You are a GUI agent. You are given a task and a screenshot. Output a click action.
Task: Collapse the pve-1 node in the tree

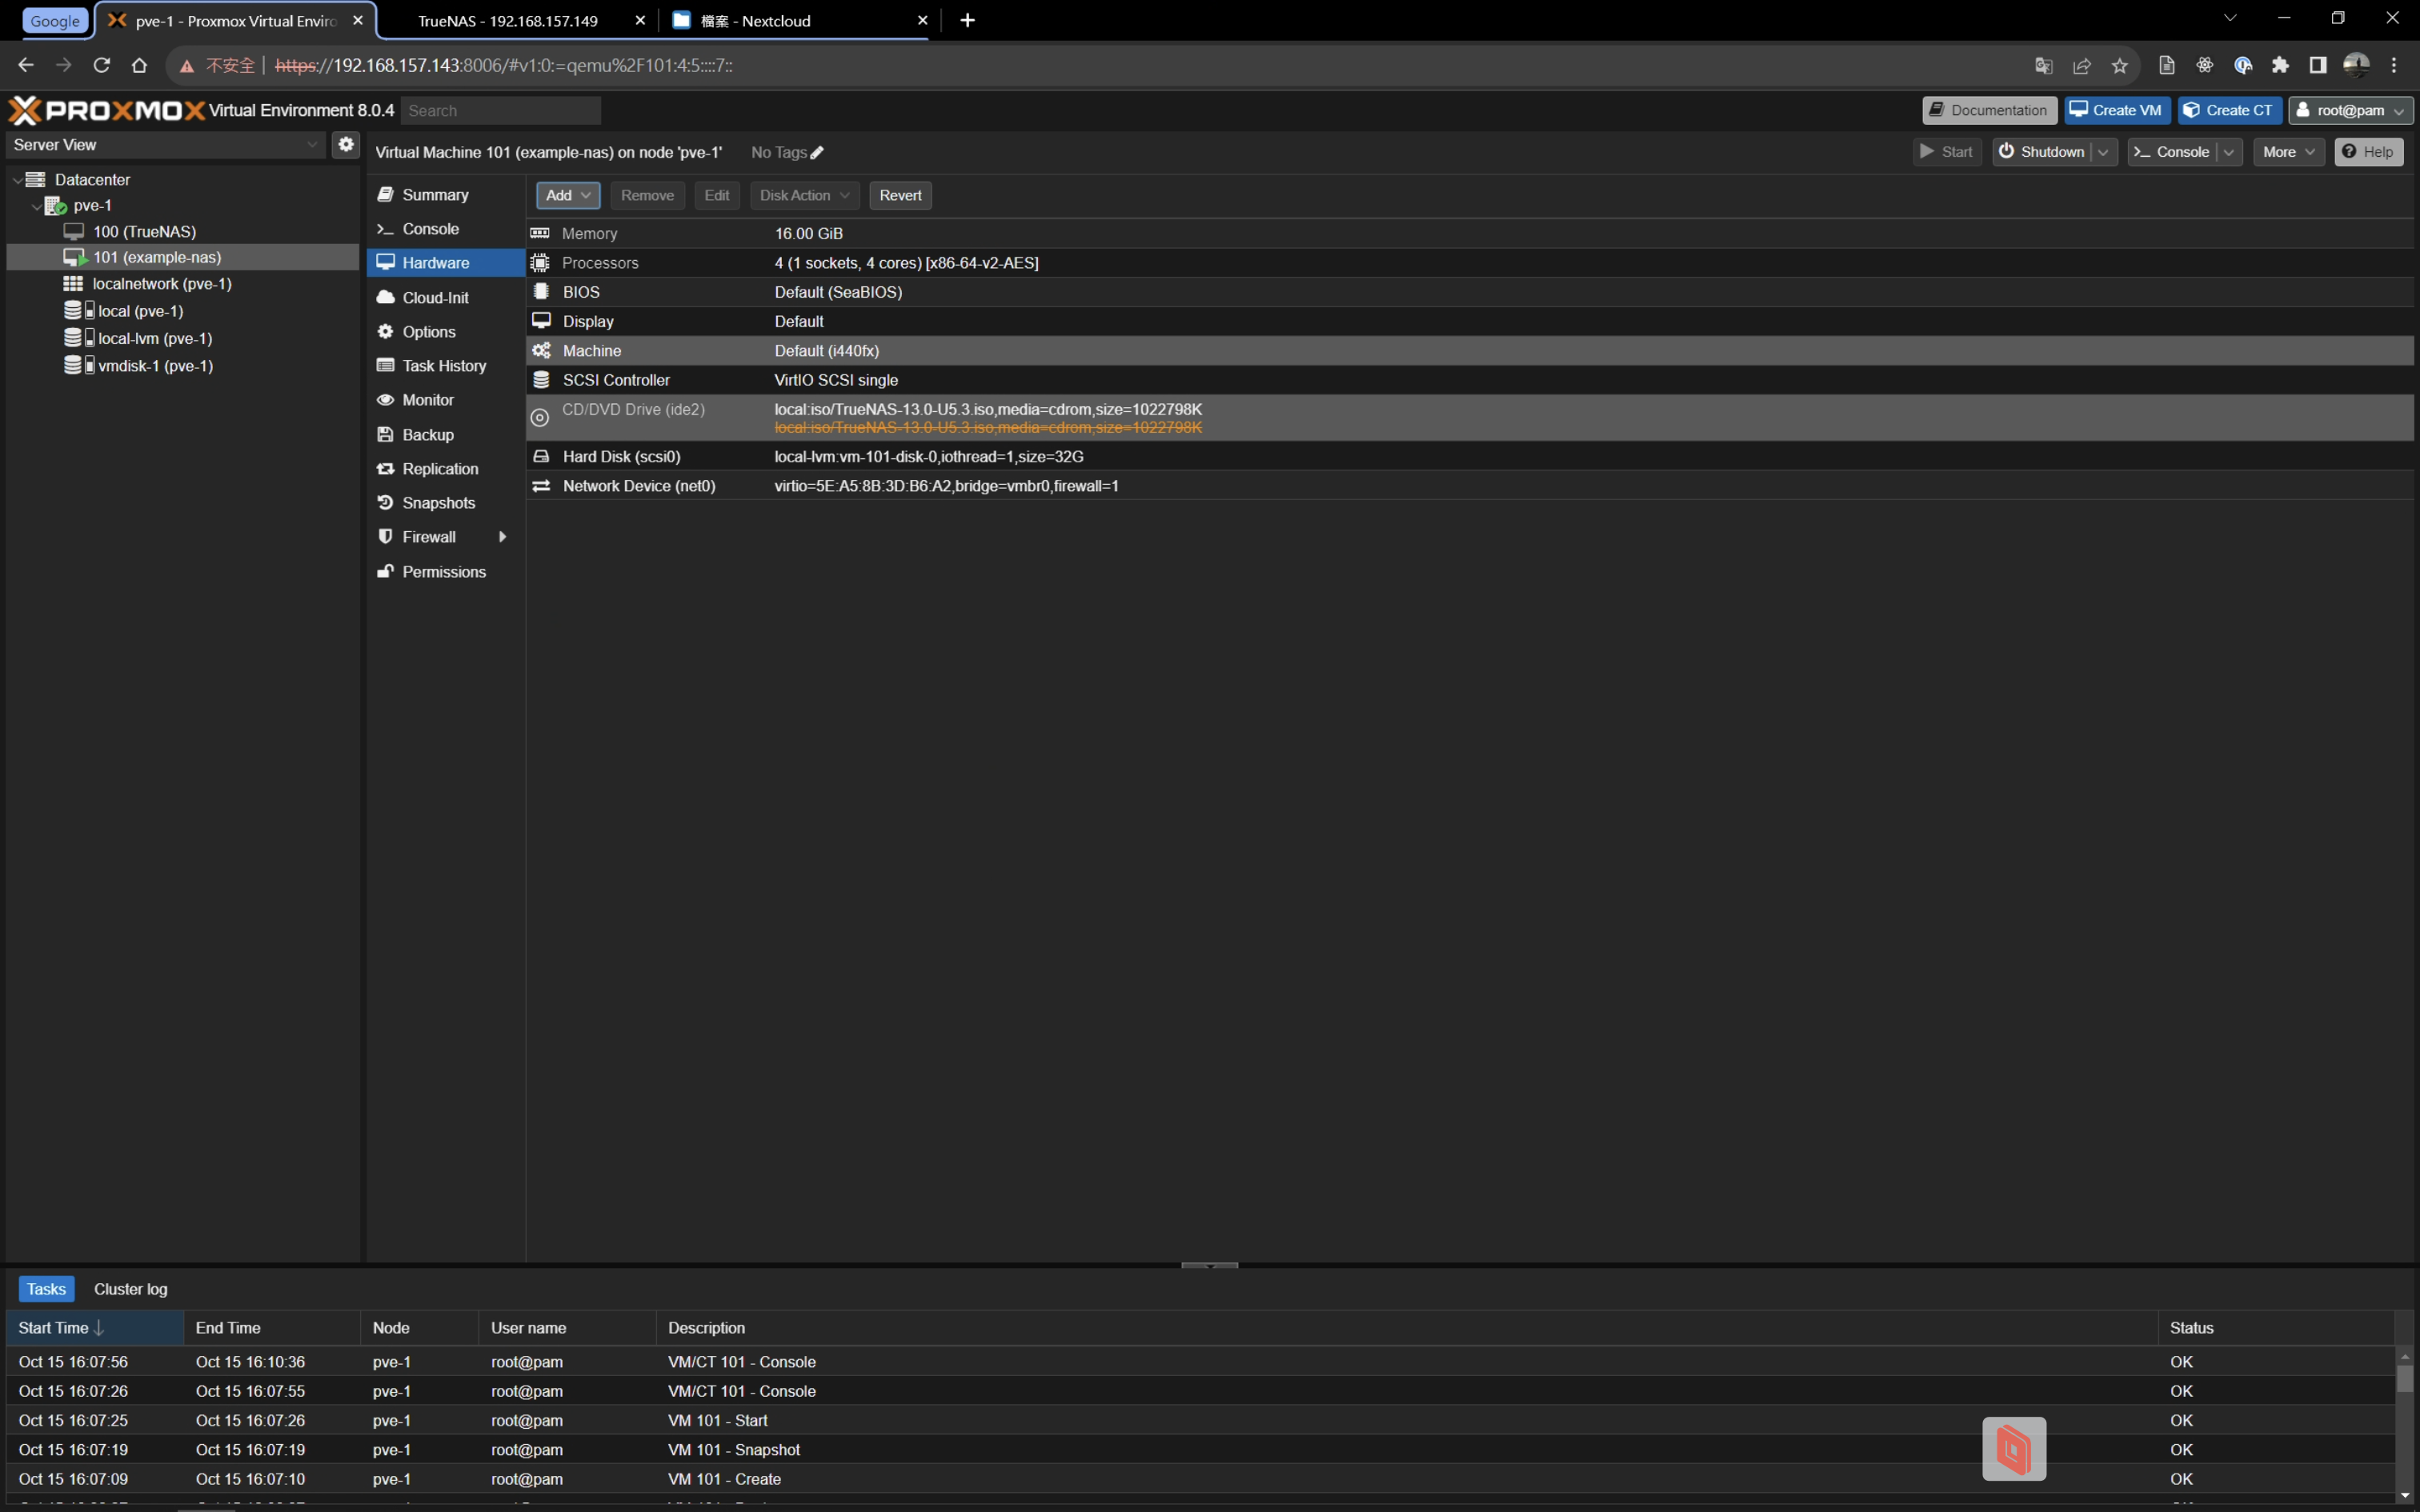tap(36, 206)
